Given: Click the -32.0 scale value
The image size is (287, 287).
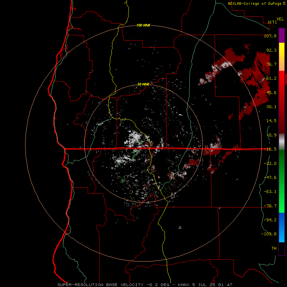Looking at the screenshot, I should click(270, 164).
